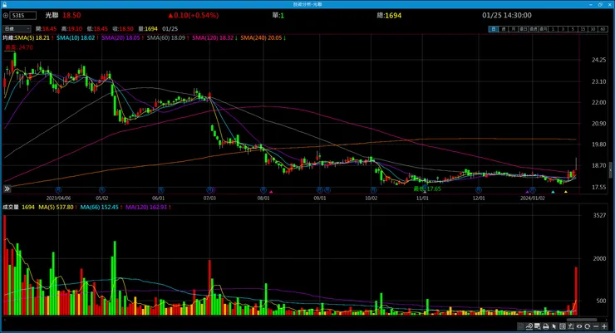
Task: Click the tall red volume bar at the far right
Action: coord(576,291)
